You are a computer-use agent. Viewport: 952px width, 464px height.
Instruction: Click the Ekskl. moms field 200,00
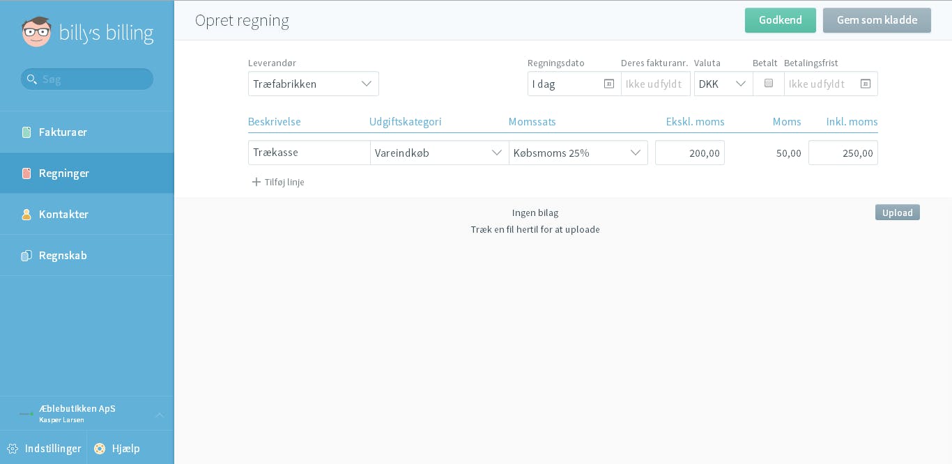coord(690,153)
